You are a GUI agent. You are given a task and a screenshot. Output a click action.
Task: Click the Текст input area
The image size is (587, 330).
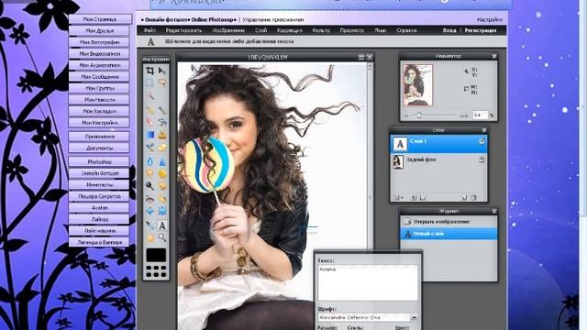click(x=368, y=283)
